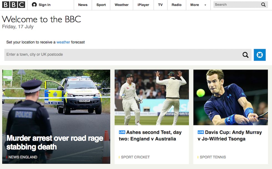The width and height of the screenshot is (272, 169).
Task: Click the LIVE badge on the Ashes story
Action: point(122,132)
